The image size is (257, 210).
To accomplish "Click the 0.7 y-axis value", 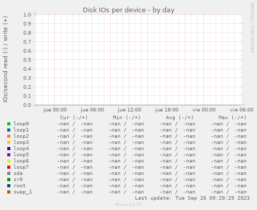I will [27, 42].
